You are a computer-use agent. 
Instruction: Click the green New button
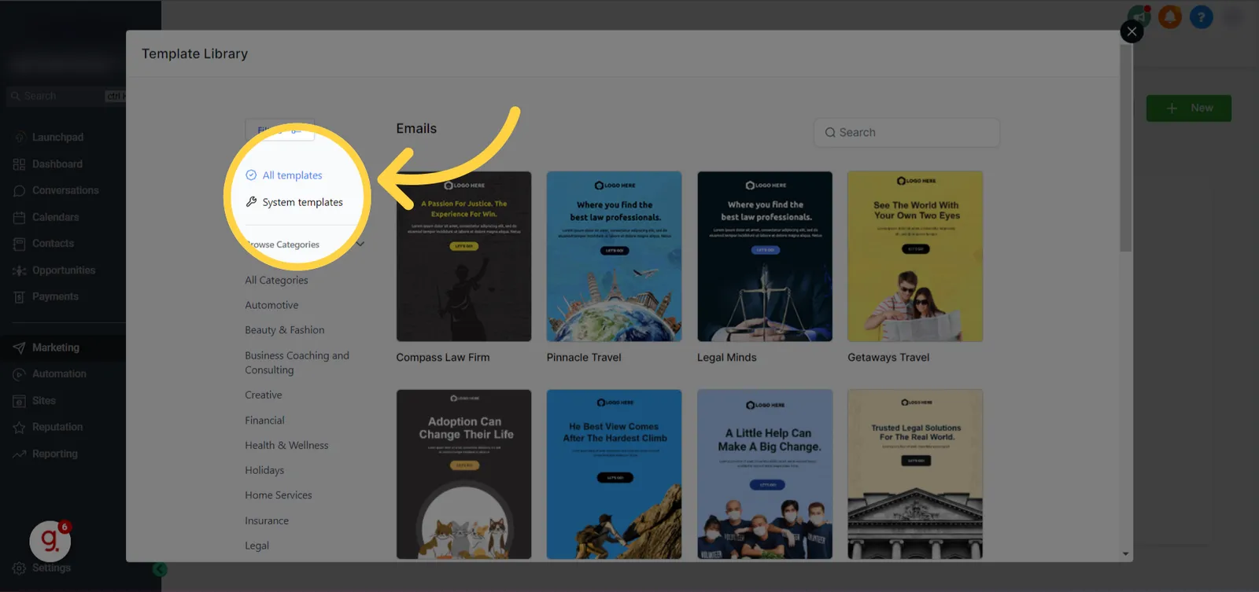click(x=1189, y=108)
